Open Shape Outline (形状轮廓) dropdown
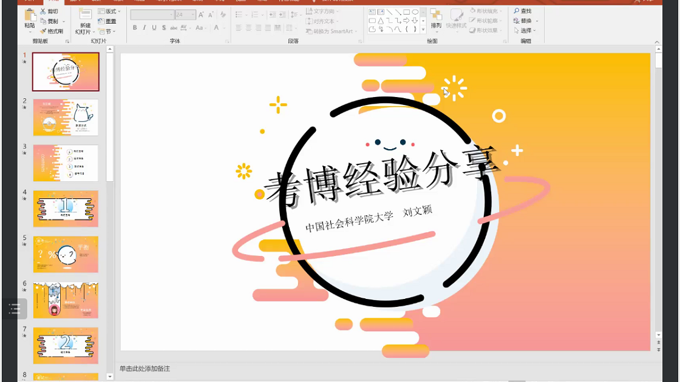Screen dimensions: 680x382 coord(486,21)
